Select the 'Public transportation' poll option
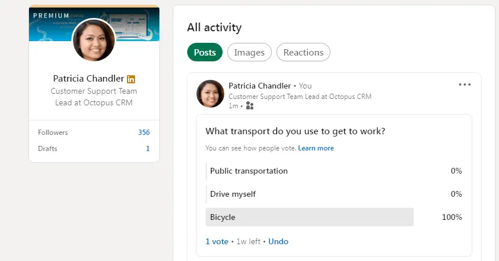The height and width of the screenshot is (261, 499). pos(249,171)
